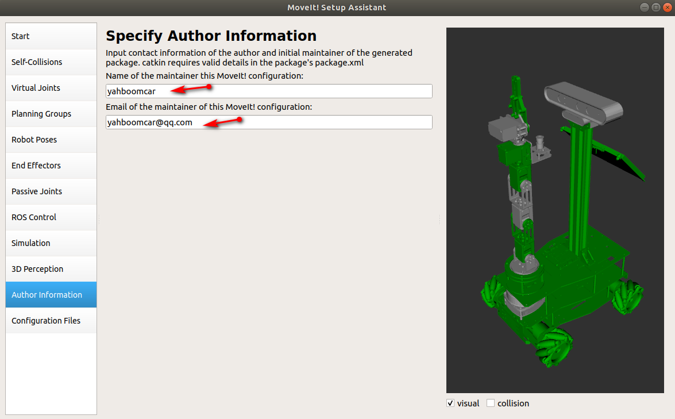The image size is (675, 419).
Task: Open Configuration Files page
Action: point(51,320)
